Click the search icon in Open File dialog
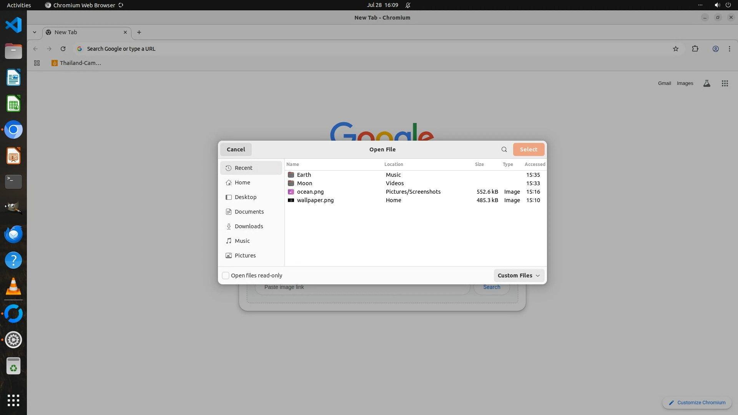The width and height of the screenshot is (738, 415). pyautogui.click(x=504, y=149)
